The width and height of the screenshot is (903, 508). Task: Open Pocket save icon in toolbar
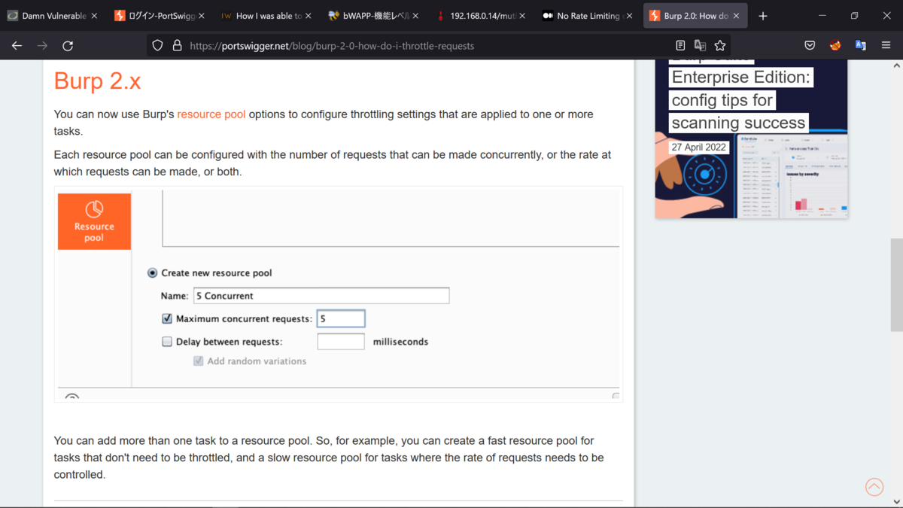[x=810, y=46]
